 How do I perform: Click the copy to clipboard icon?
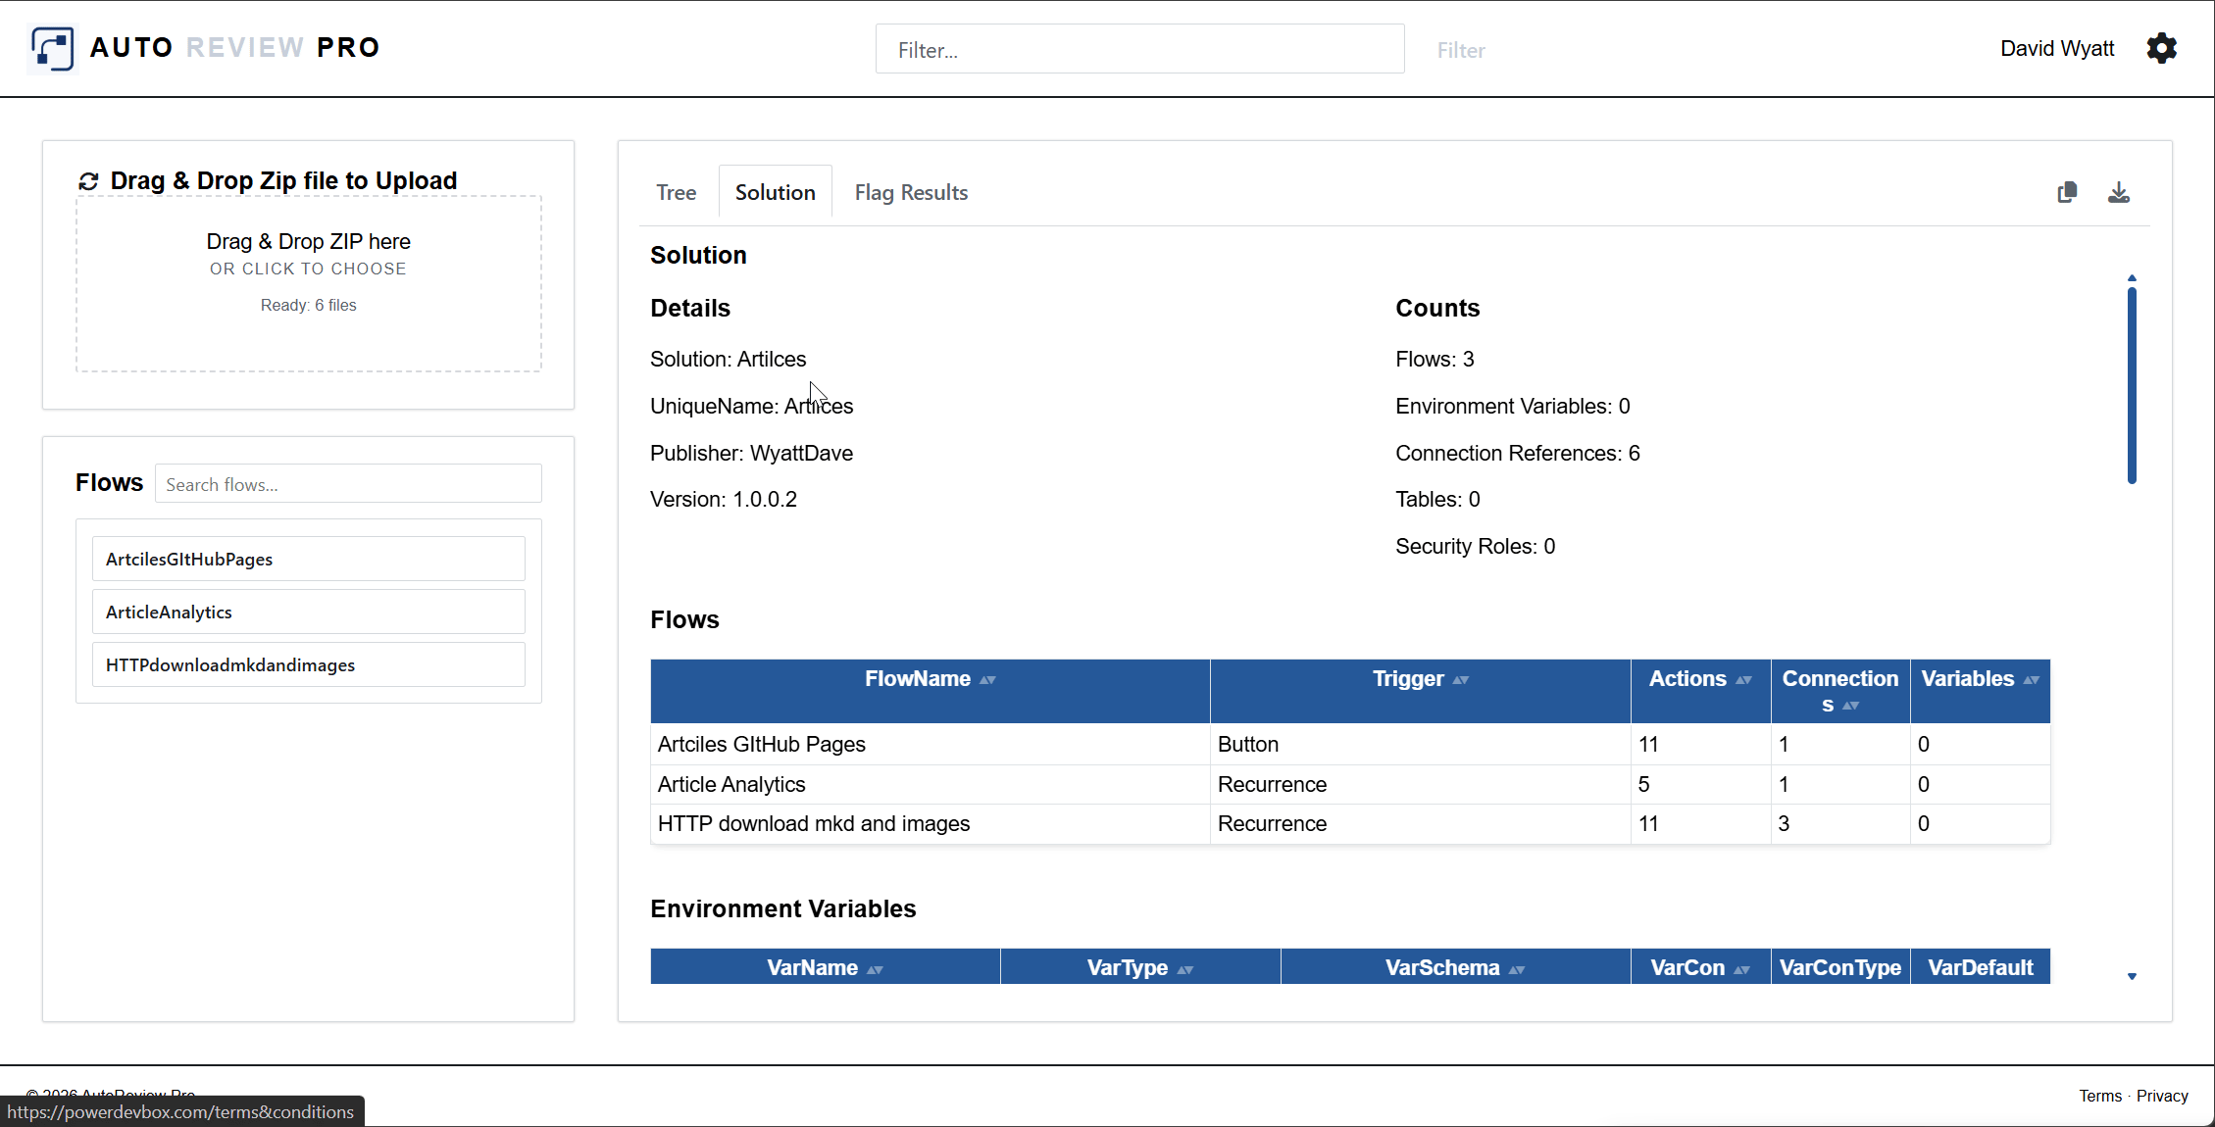(2067, 192)
